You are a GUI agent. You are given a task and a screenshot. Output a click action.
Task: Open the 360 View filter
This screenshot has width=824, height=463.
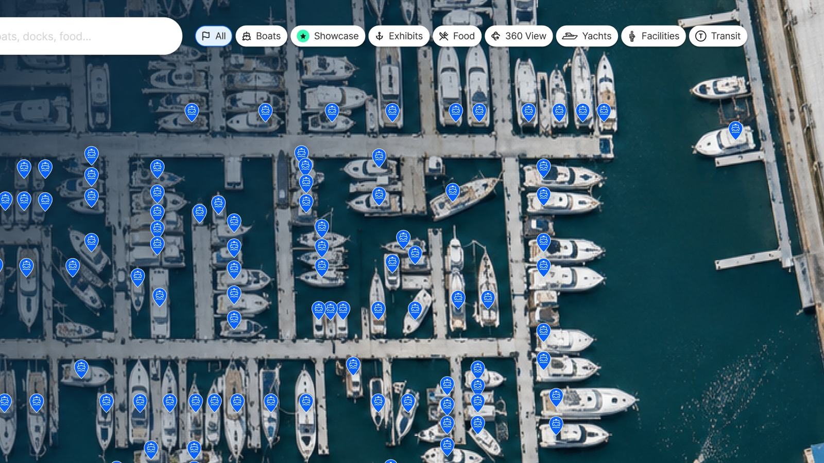(519, 36)
